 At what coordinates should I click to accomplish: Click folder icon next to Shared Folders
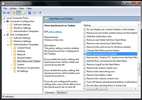[15, 58]
